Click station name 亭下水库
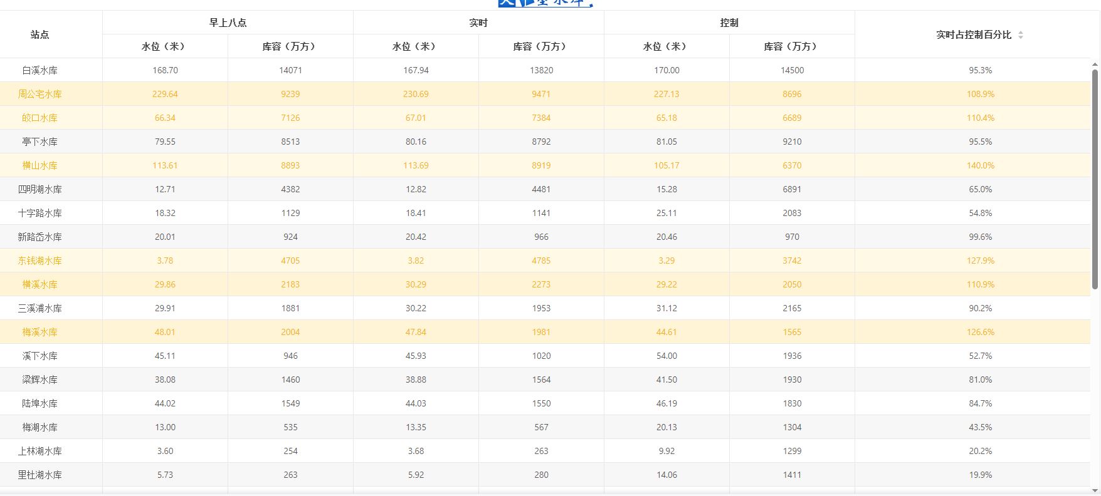This screenshot has width=1101, height=496. coord(40,142)
